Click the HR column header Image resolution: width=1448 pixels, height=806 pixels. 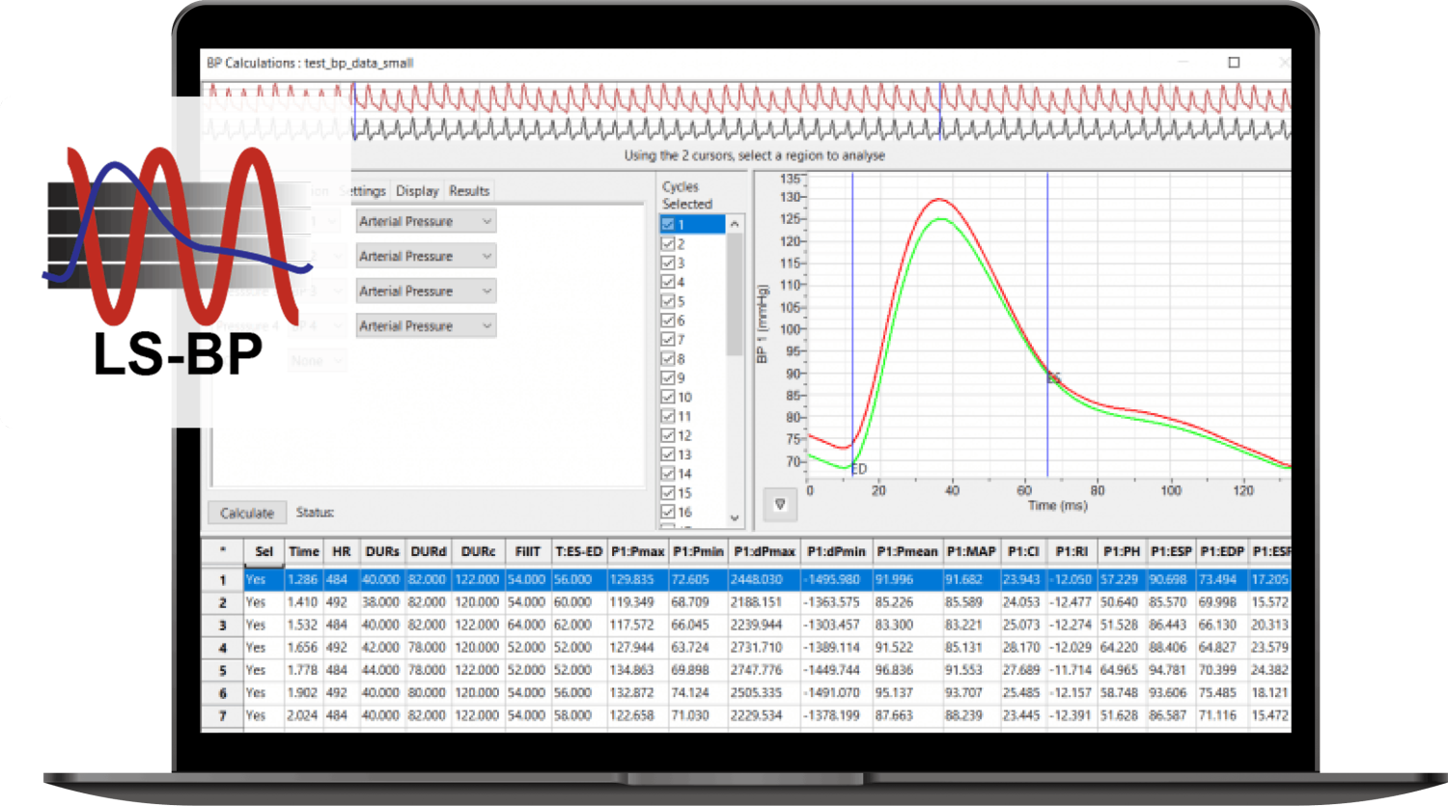coord(341,551)
